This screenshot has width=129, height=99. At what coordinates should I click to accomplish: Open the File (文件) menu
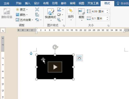[7, 3]
